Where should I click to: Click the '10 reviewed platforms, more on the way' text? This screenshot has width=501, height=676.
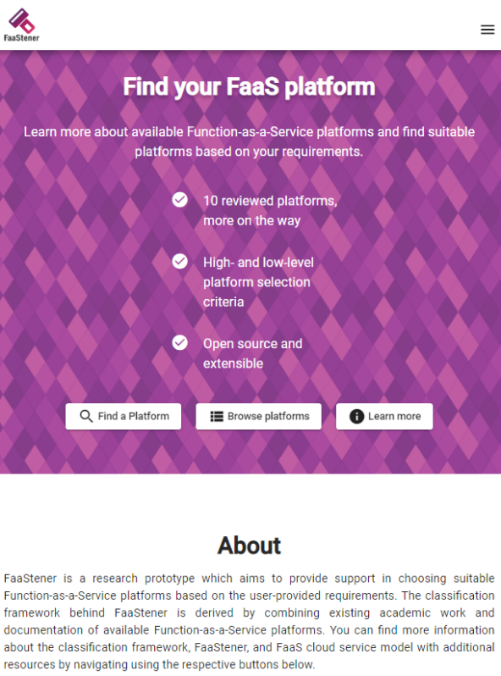(x=270, y=210)
